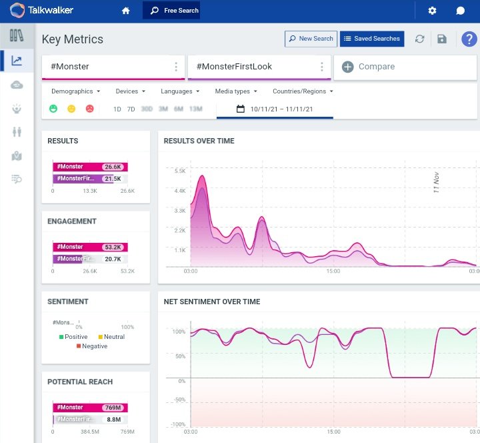Image resolution: width=480 pixels, height=443 pixels.
Task: Click the RESULTS OVER TIME heading
Action: (x=199, y=141)
